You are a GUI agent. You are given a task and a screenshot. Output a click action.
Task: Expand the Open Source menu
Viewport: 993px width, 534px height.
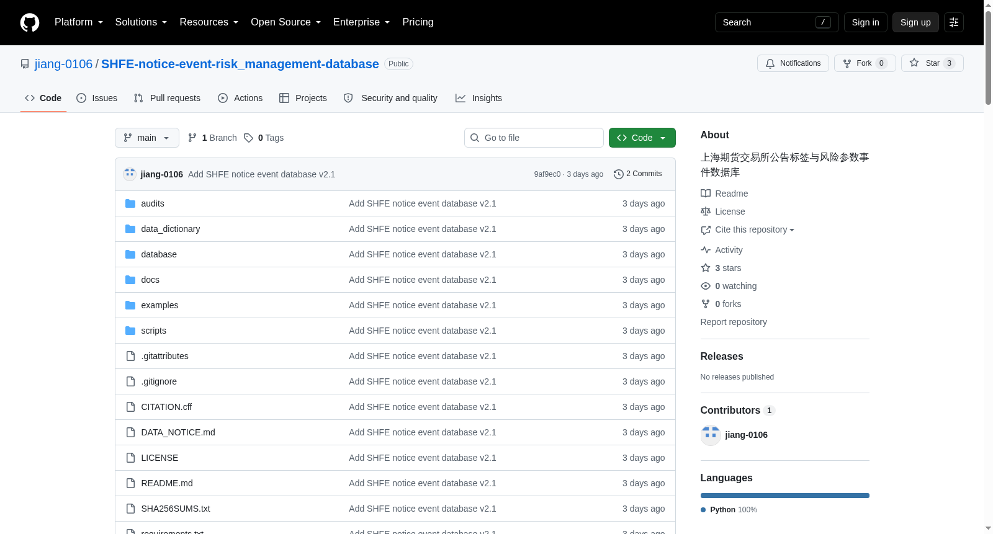point(286,22)
